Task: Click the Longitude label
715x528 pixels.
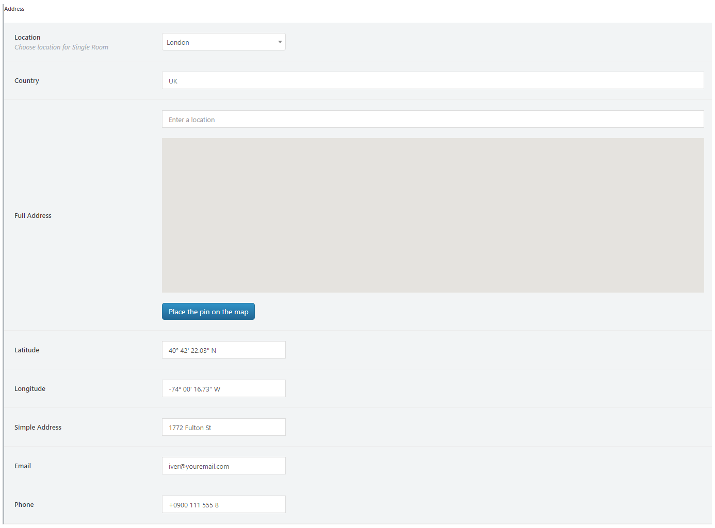Action: tap(30, 389)
